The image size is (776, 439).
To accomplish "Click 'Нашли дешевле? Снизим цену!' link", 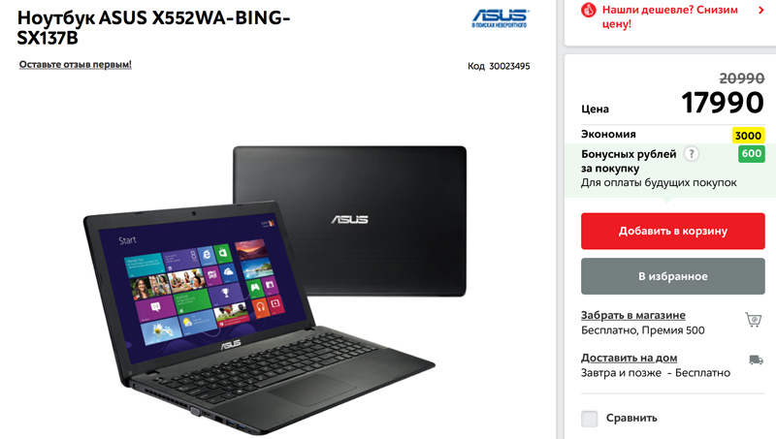I will (x=669, y=16).
